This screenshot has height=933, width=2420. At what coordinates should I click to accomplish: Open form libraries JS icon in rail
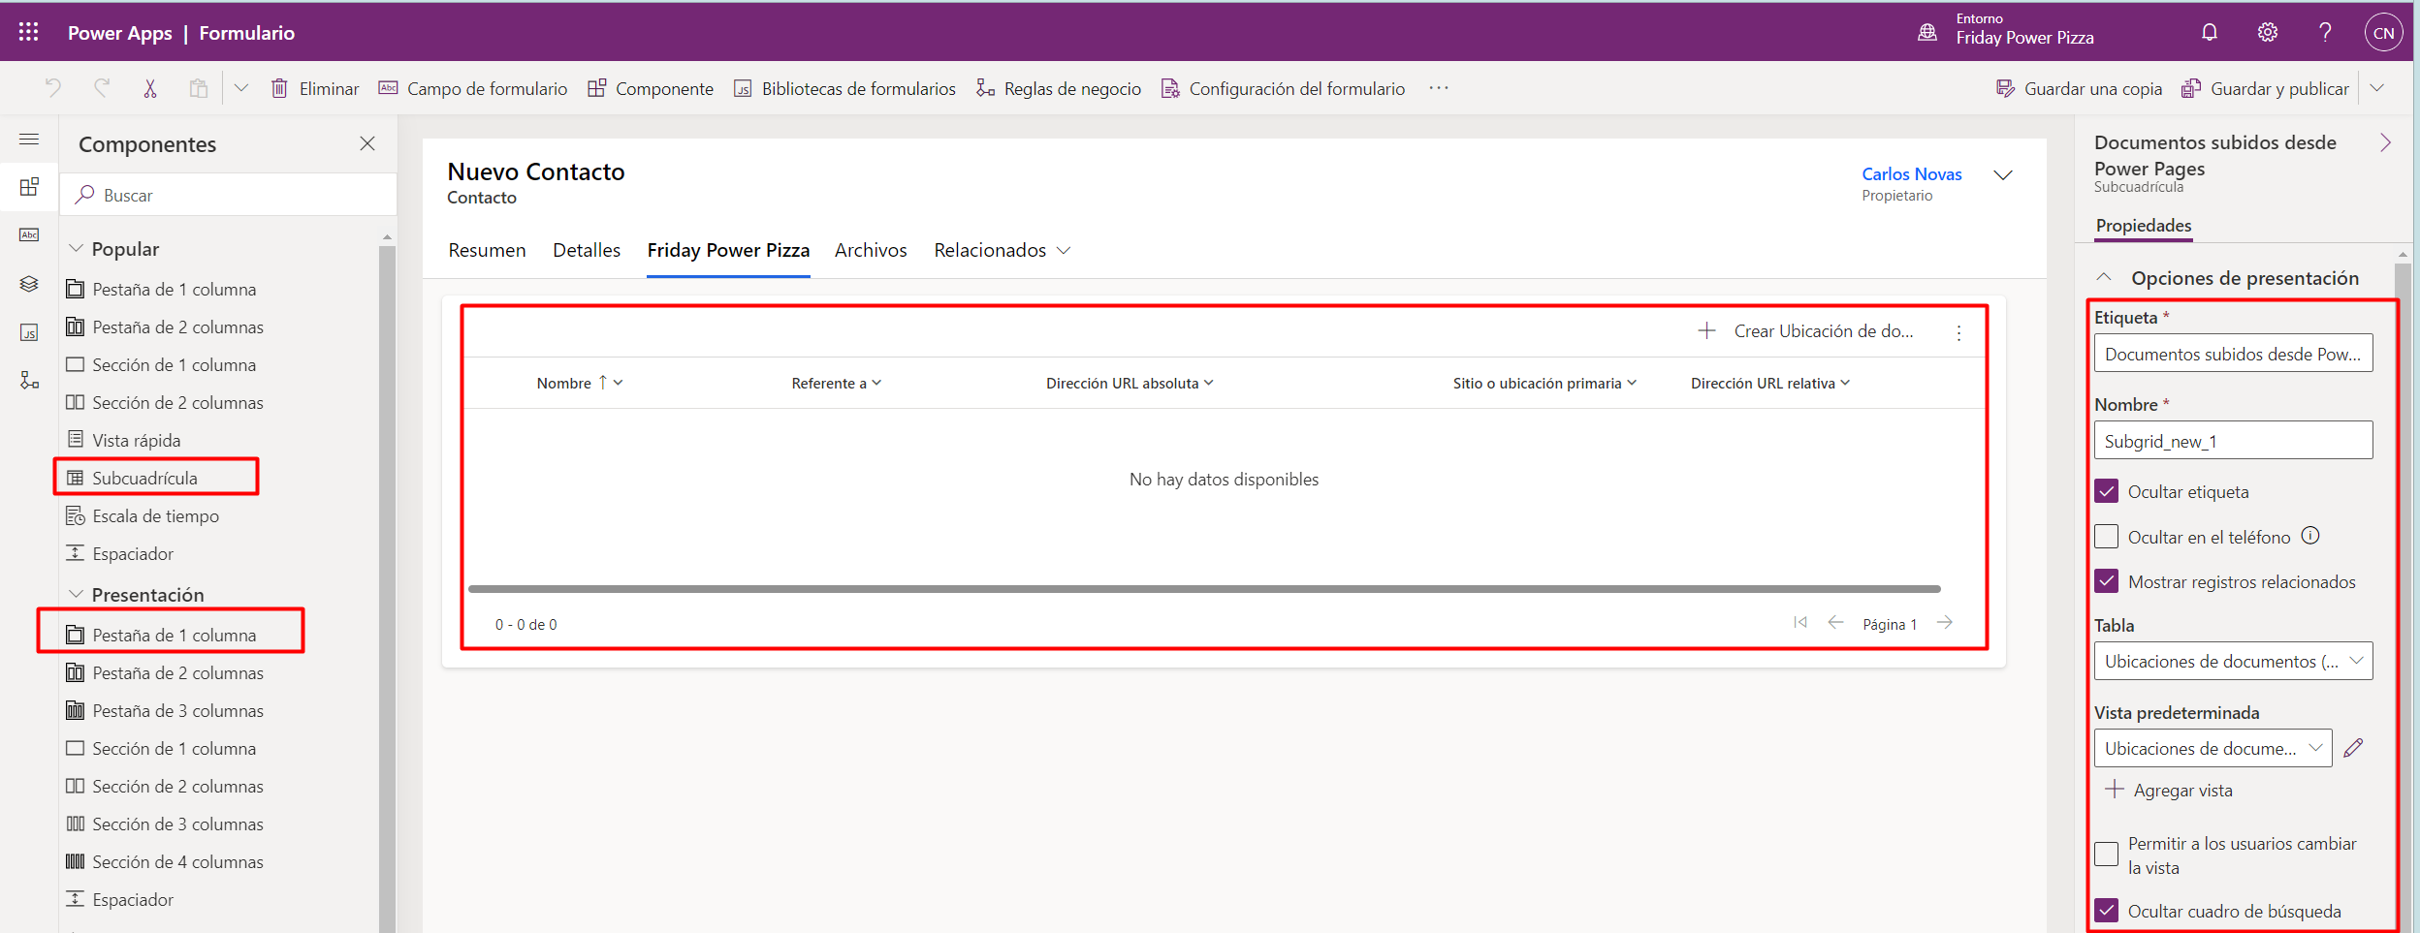tap(29, 332)
